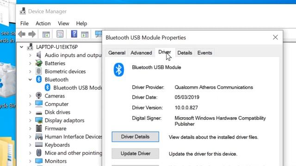This screenshot has height=166, width=296.
Task: Select Bluetooth USB Module tree label
Action: 78,88
